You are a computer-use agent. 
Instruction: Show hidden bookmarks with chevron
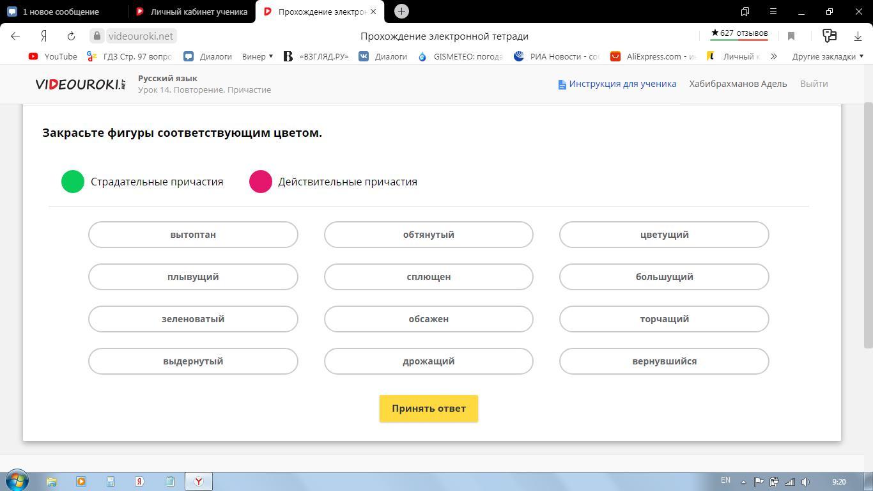(773, 56)
